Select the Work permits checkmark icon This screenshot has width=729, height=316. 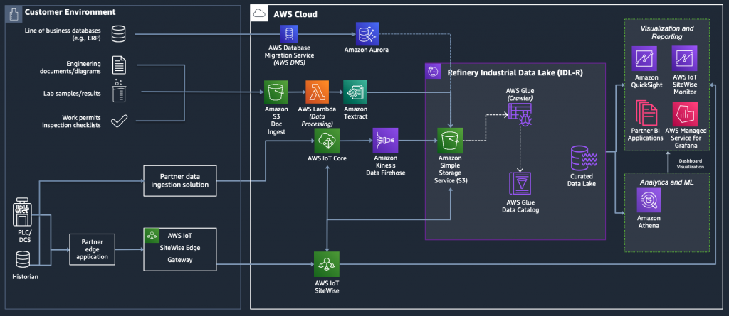coord(119,121)
